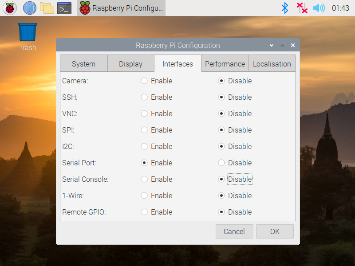
Task: Select the Interfaces tab
Action: click(178, 63)
